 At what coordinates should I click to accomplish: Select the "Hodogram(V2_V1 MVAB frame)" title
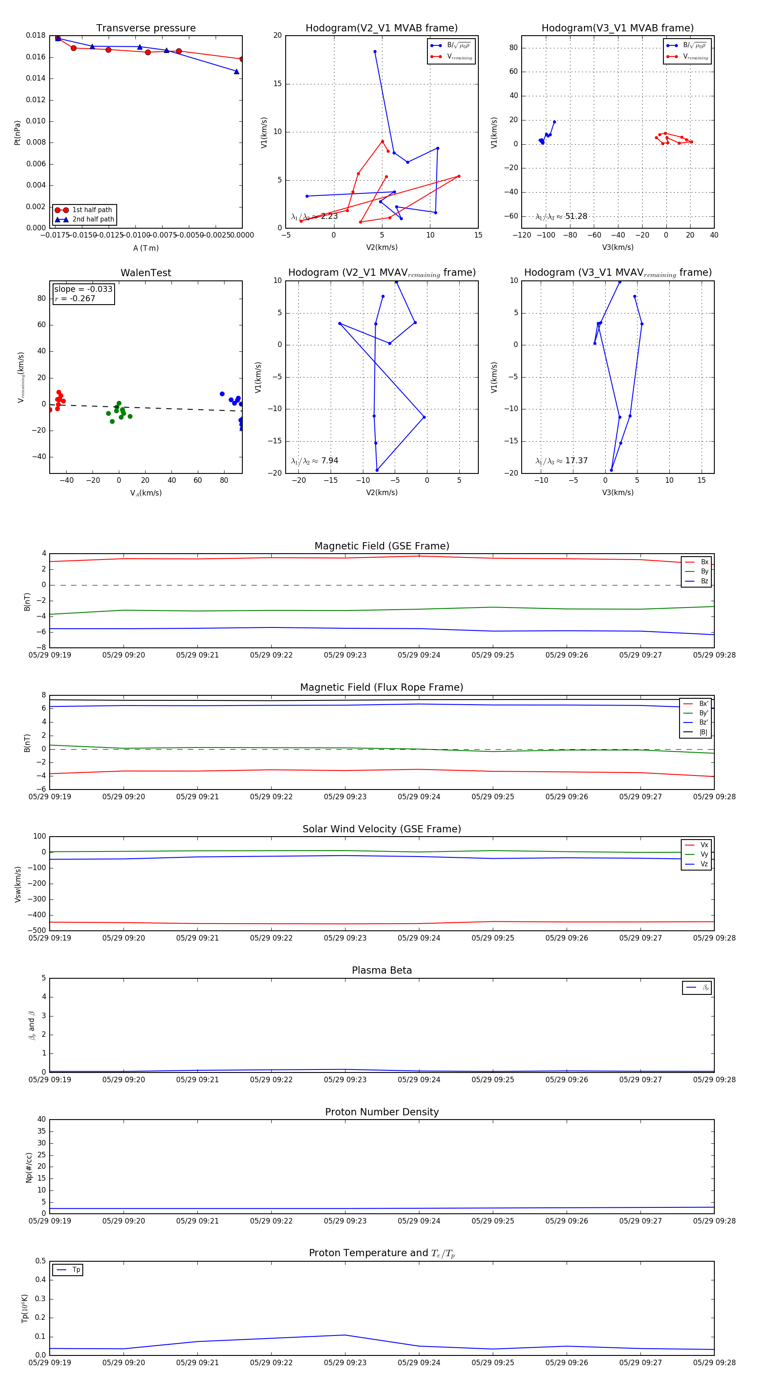coord(381,28)
